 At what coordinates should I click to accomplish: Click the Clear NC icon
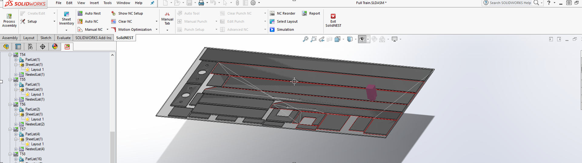click(114, 21)
